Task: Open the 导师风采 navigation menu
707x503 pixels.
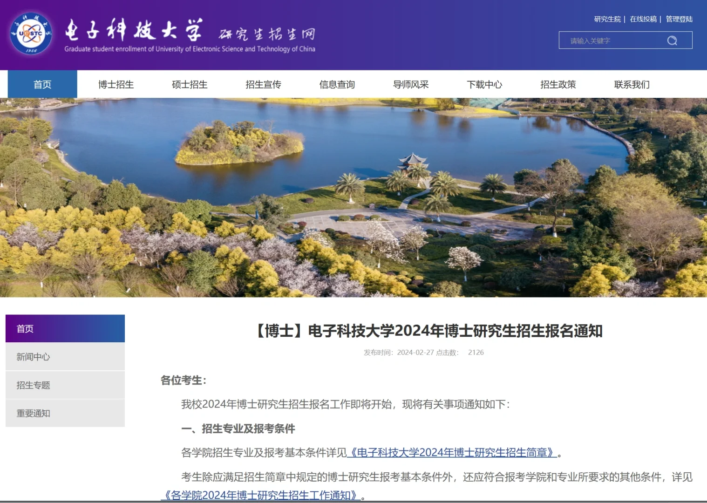Action: click(411, 84)
